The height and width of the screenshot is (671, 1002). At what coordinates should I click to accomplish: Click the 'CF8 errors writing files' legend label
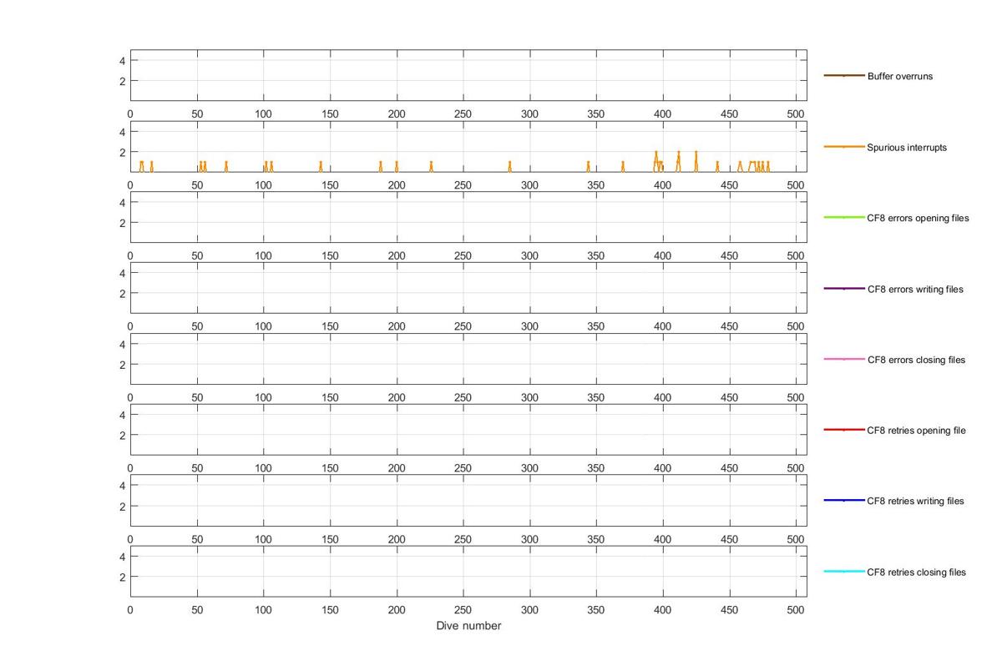click(x=915, y=290)
